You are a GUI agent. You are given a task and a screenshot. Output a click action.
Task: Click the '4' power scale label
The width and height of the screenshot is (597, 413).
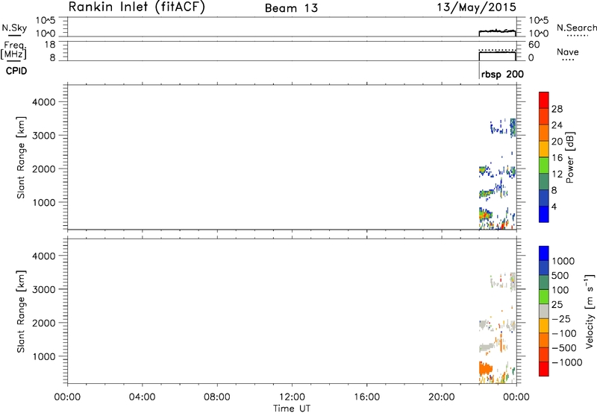point(554,206)
